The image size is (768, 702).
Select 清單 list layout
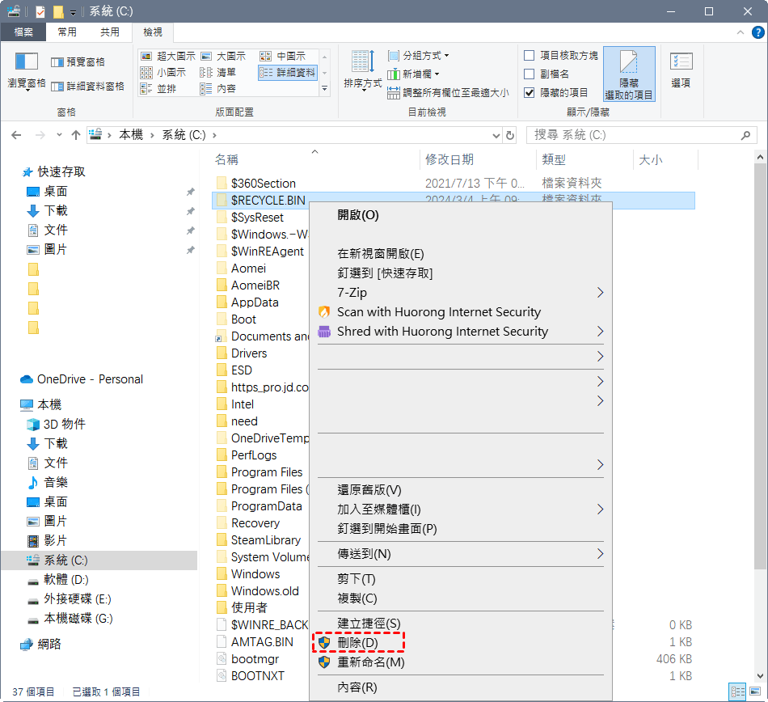coord(218,73)
